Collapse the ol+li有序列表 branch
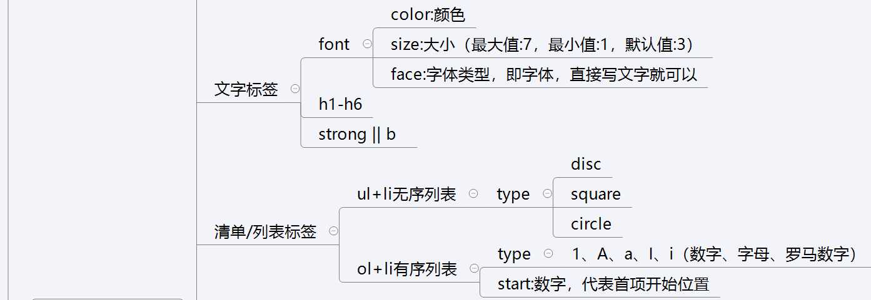The image size is (871, 300). (x=474, y=269)
